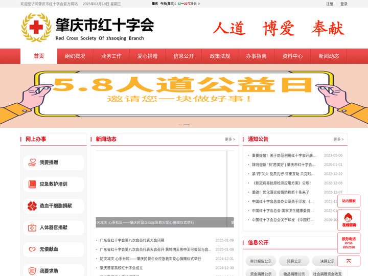Open news 广东省红十字会第八次会员代表大会召开
This screenshot has width=368, height=276.
[155, 249]
